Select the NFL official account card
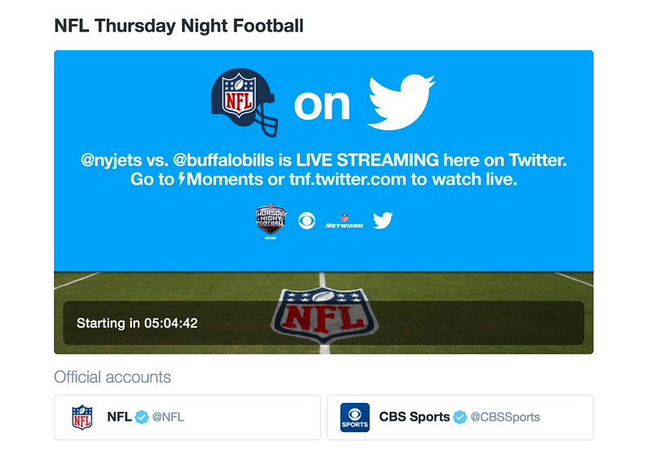Image resolution: width=647 pixels, height=466 pixels. [x=188, y=417]
